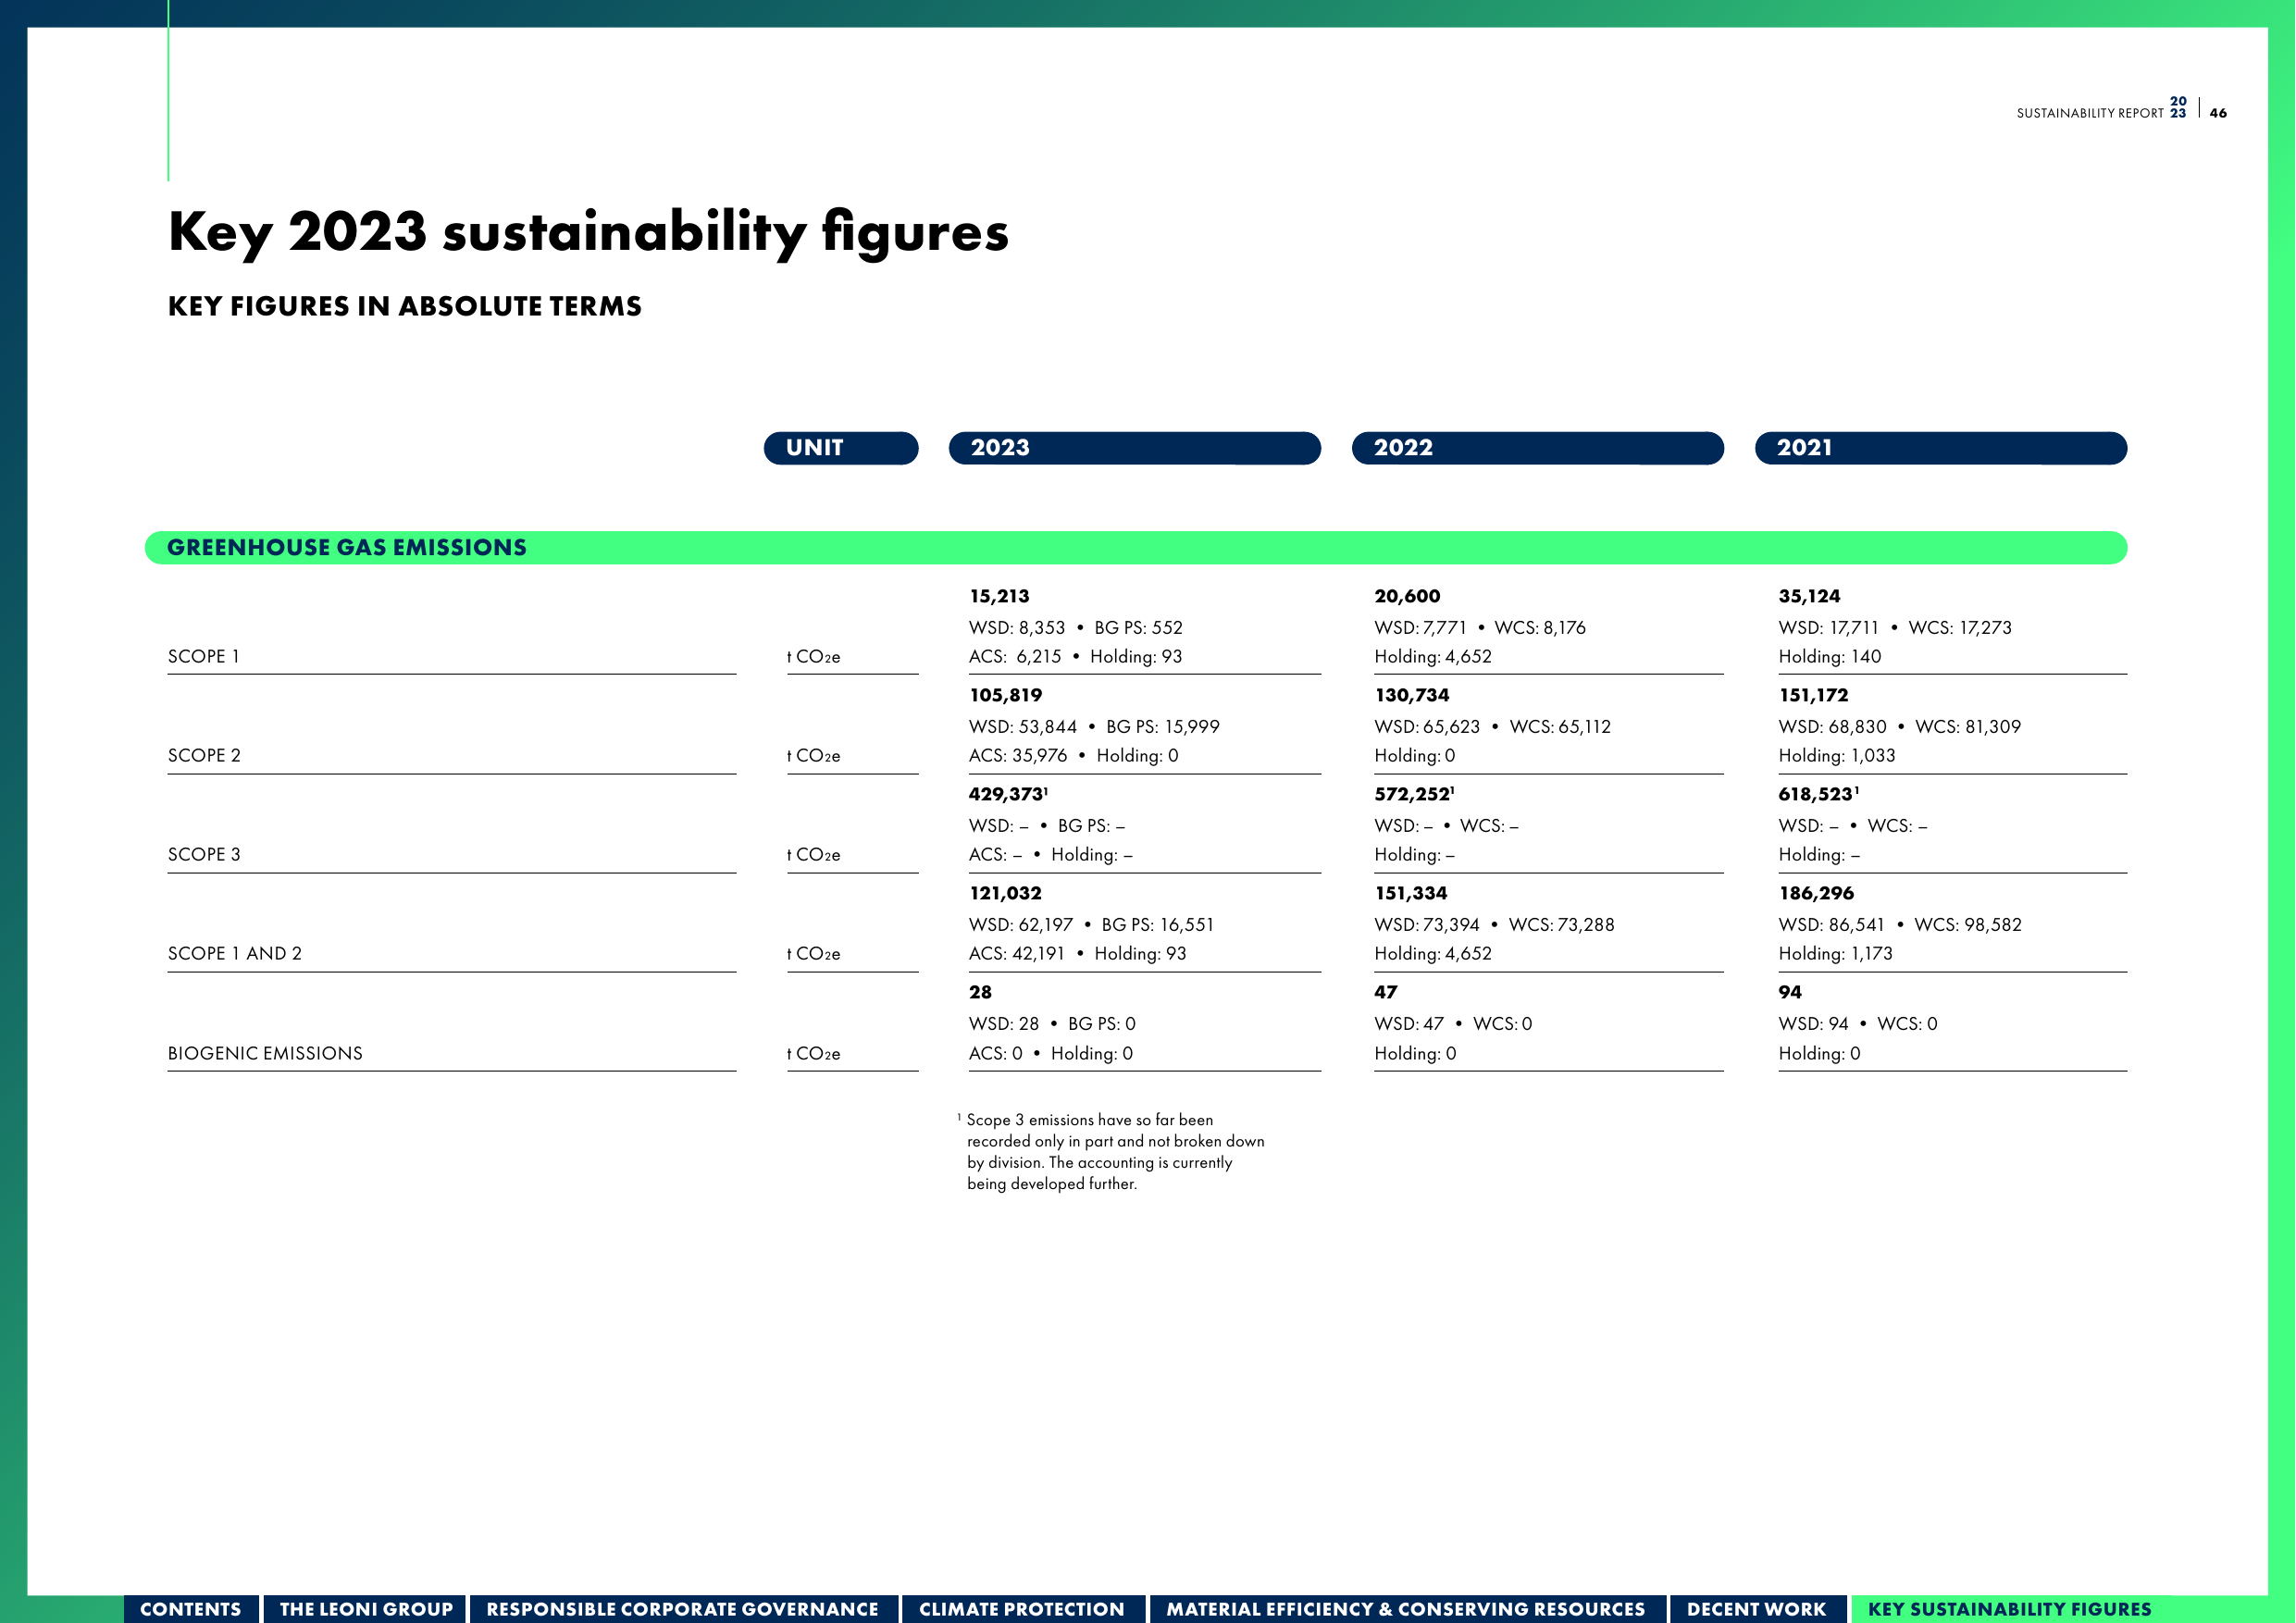The width and height of the screenshot is (2296, 1623).
Task: Select WSD: 94 in the 2021 biogenic row
Action: 1814,1024
